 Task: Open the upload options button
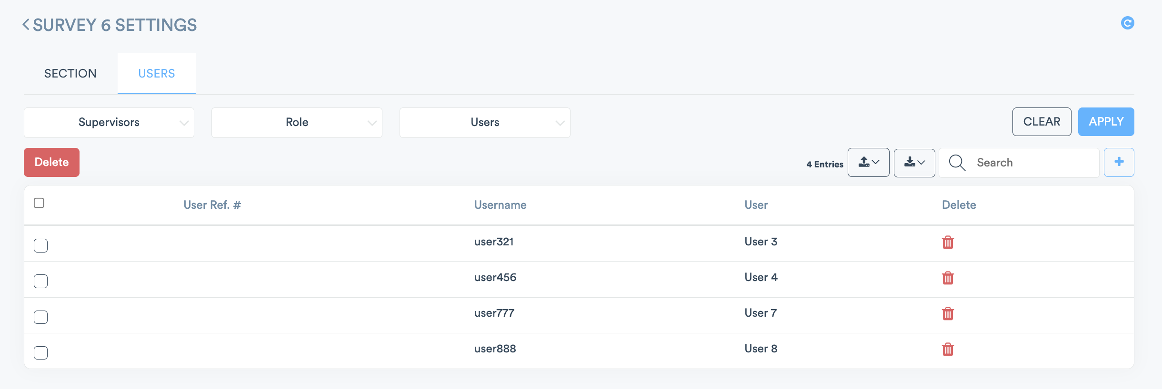[x=868, y=163]
